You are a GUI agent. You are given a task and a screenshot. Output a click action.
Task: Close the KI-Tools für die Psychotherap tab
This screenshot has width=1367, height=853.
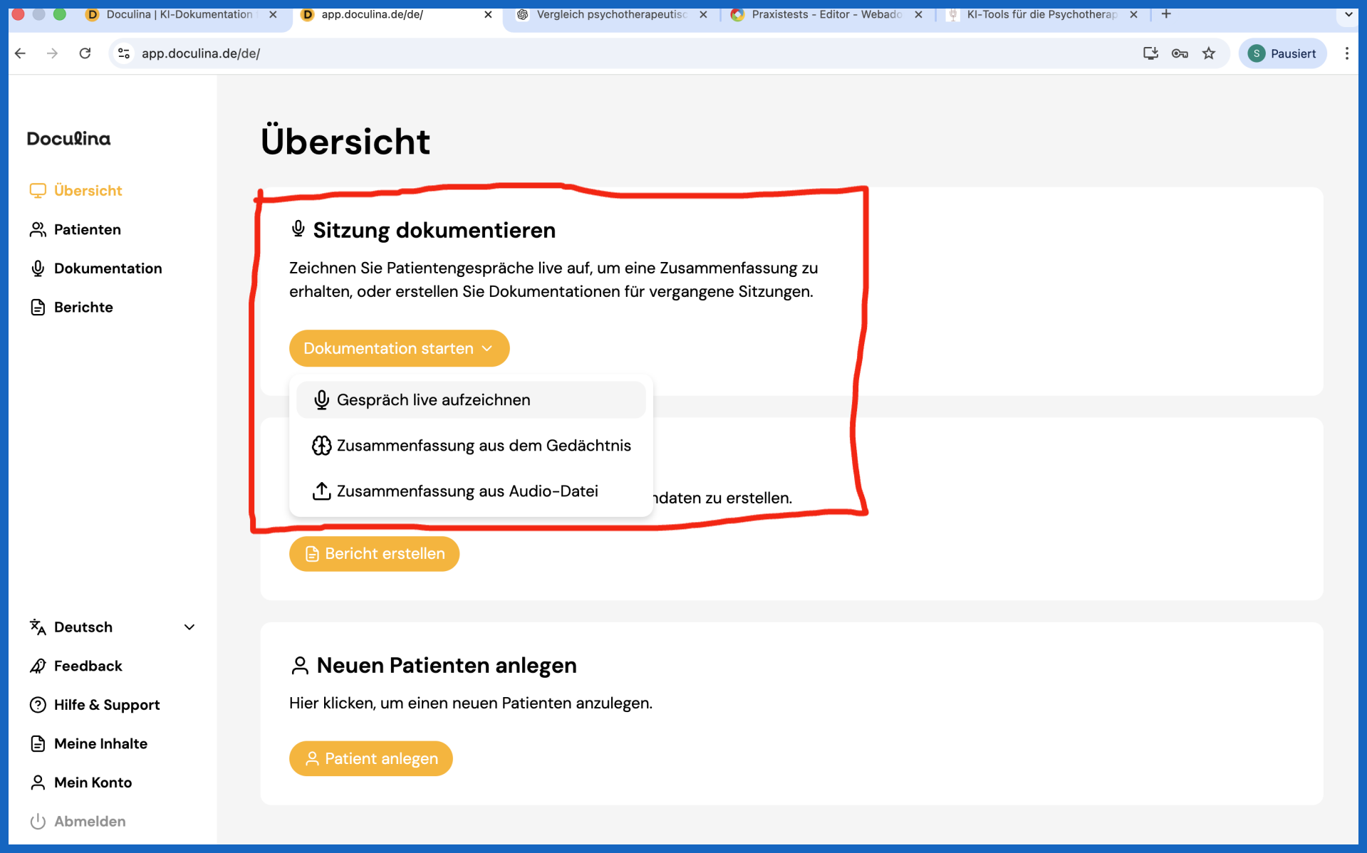1133,14
